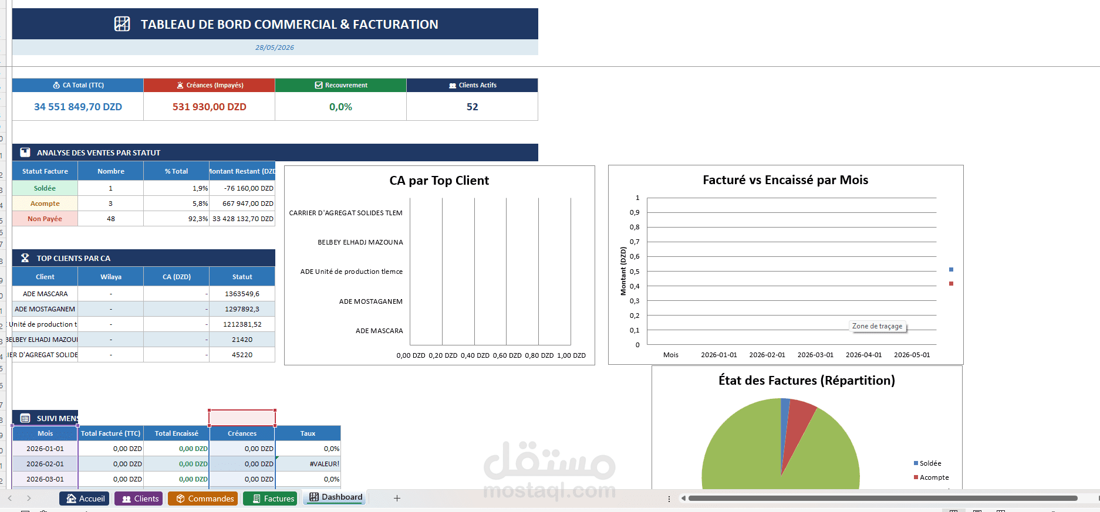Viewport: 1100px width, 512px height.
Task: Click the 'CA (DZD)' column header
Action: 177,277
